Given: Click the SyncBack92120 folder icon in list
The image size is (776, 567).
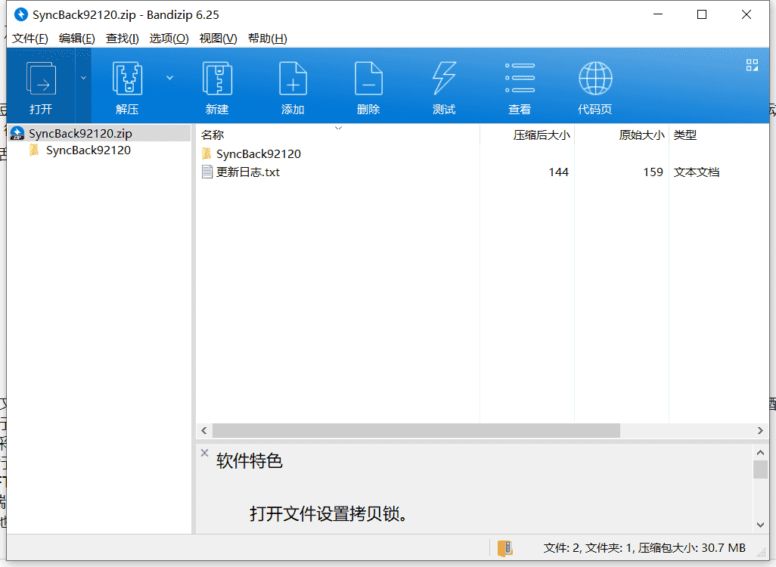Looking at the screenshot, I should point(207,153).
